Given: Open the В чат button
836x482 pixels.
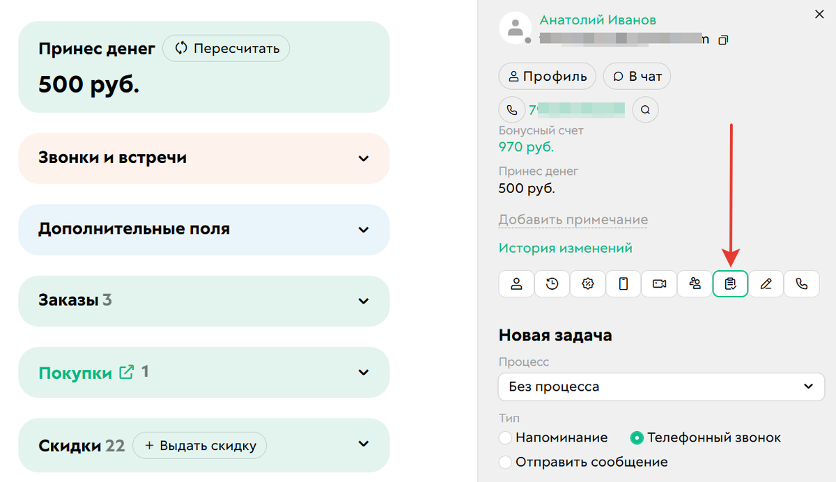Looking at the screenshot, I should click(x=637, y=76).
